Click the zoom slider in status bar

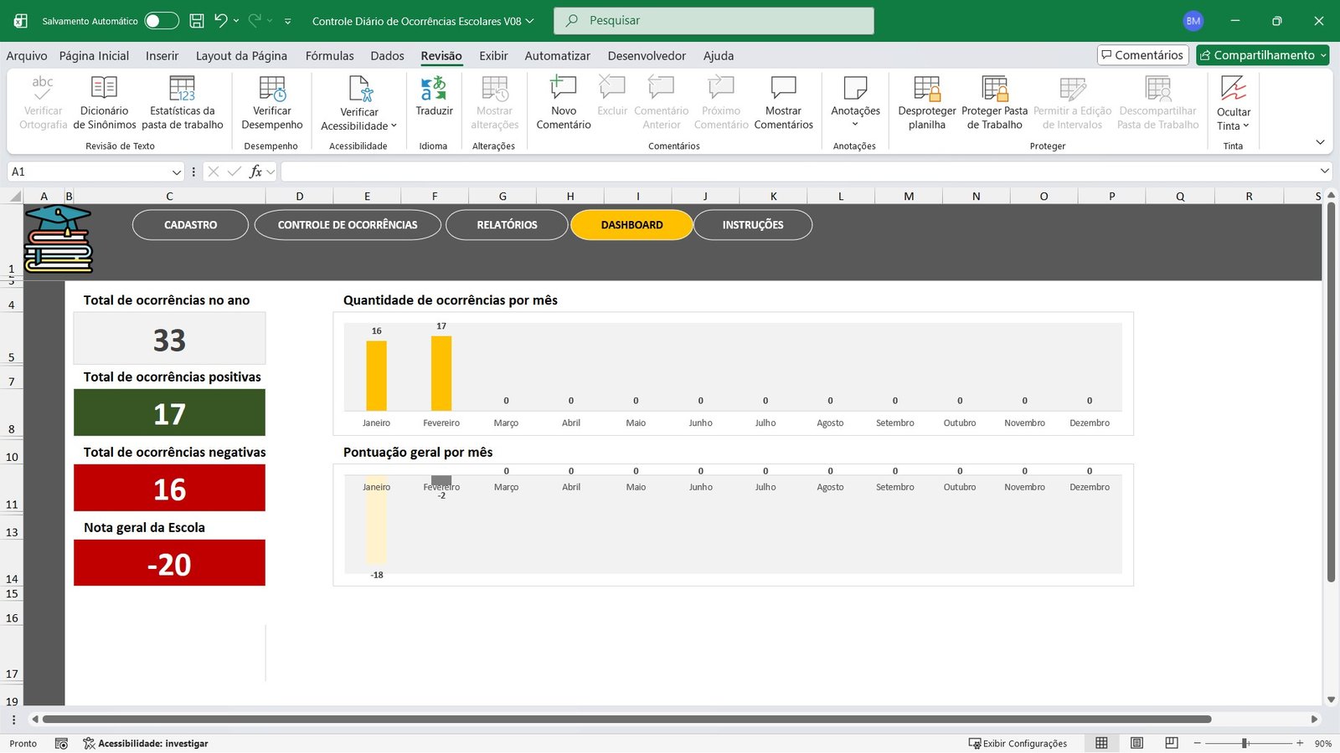coord(1245,743)
